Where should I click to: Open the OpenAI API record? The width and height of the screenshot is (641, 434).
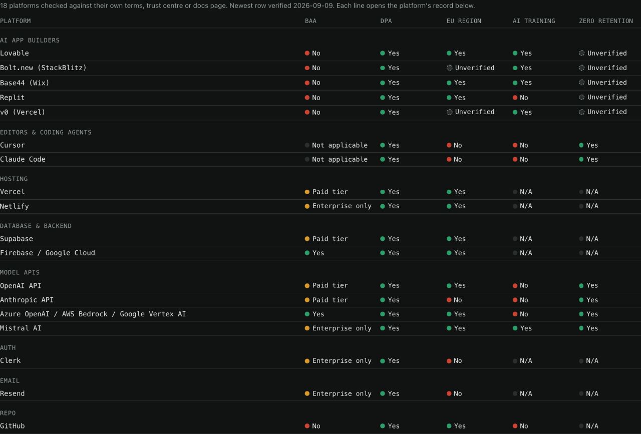pos(320,286)
